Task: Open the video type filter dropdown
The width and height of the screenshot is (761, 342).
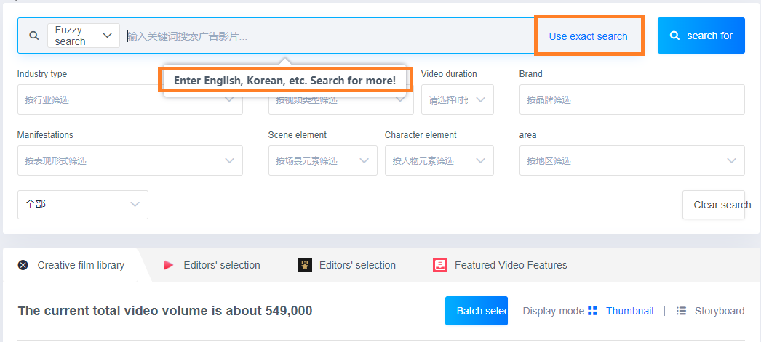Action: click(340, 99)
